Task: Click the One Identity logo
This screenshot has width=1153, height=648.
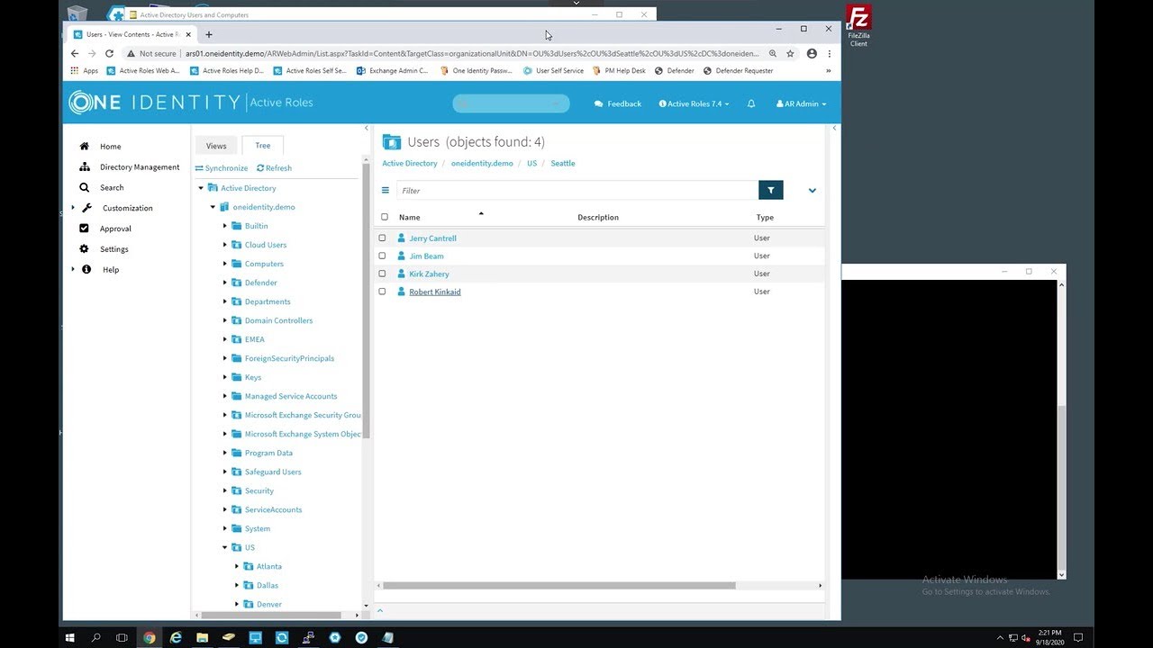Action: coord(154,103)
